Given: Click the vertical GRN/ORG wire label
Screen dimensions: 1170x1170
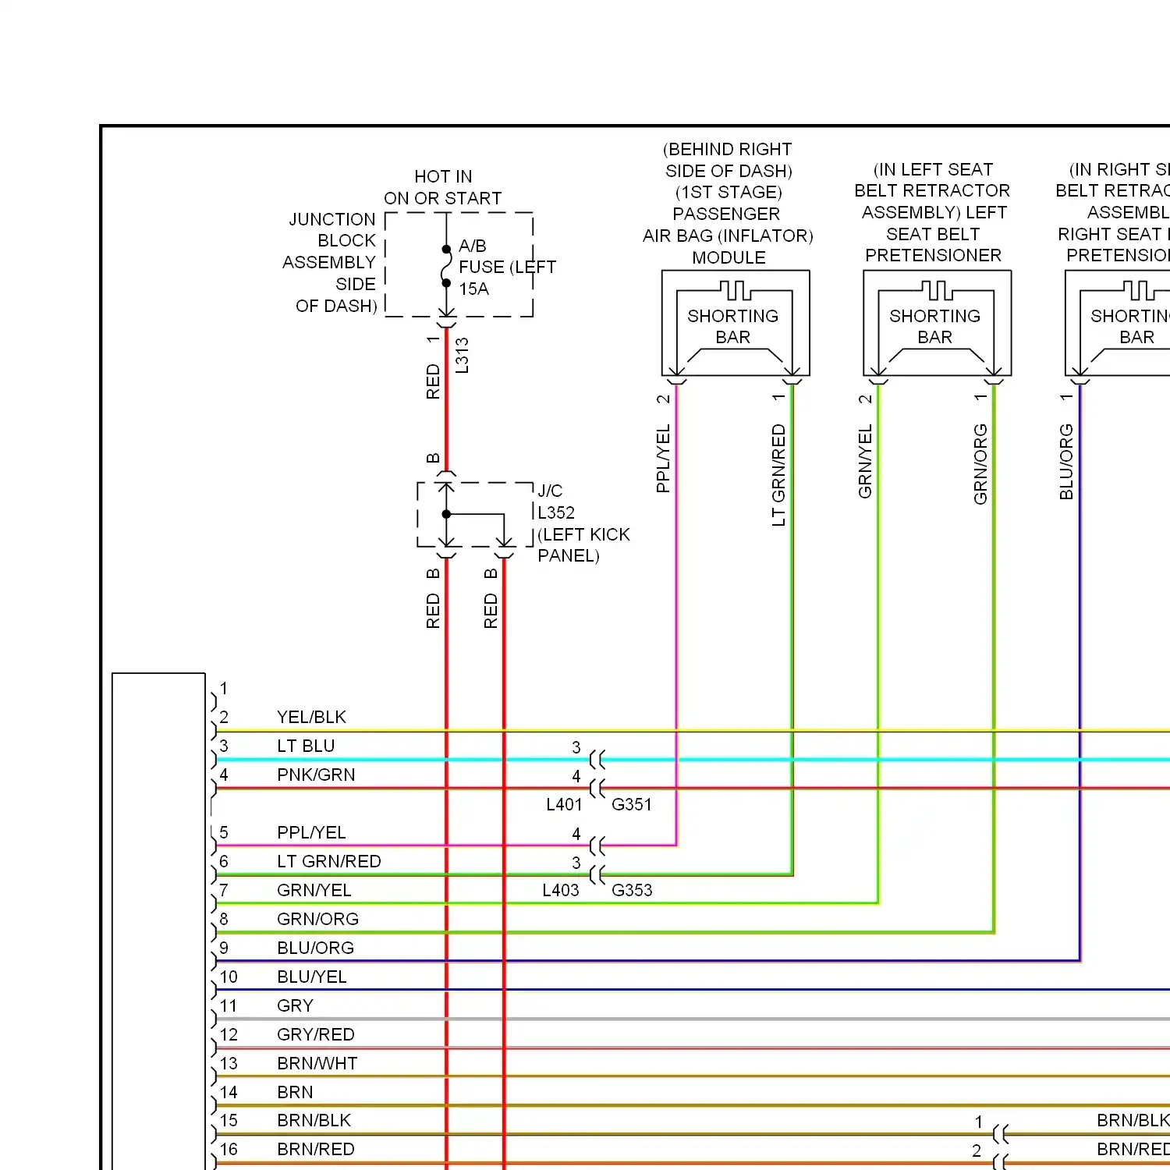Looking at the screenshot, I should click(980, 464).
